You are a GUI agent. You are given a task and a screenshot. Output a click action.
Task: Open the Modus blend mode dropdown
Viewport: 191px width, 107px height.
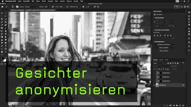pos(31,7)
